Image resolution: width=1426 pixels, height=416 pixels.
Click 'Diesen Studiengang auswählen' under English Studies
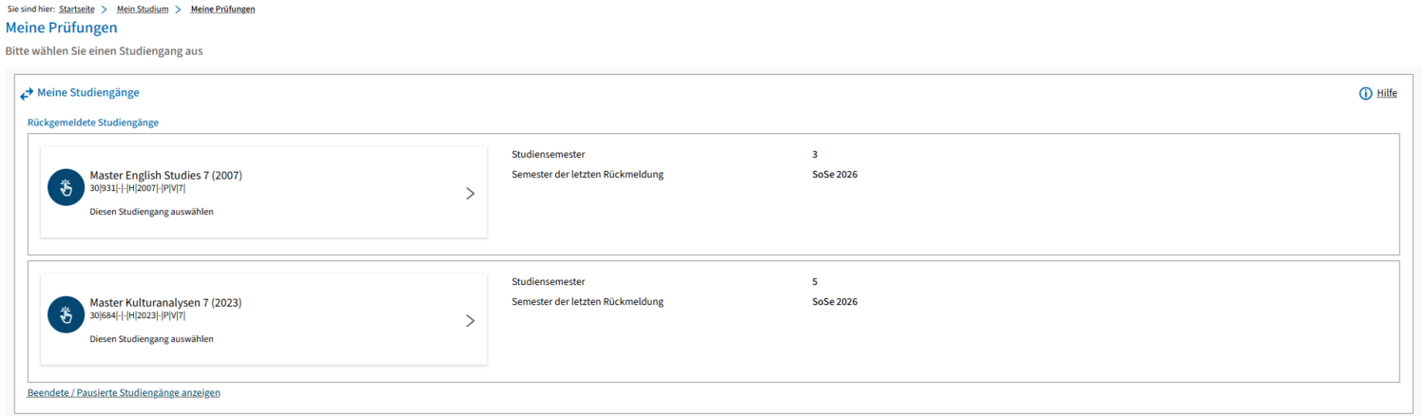151,211
